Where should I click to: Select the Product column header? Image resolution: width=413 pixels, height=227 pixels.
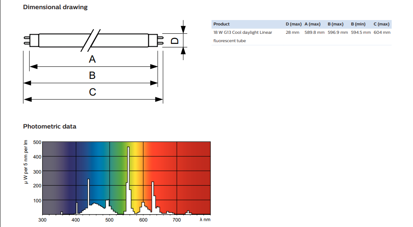click(x=221, y=24)
